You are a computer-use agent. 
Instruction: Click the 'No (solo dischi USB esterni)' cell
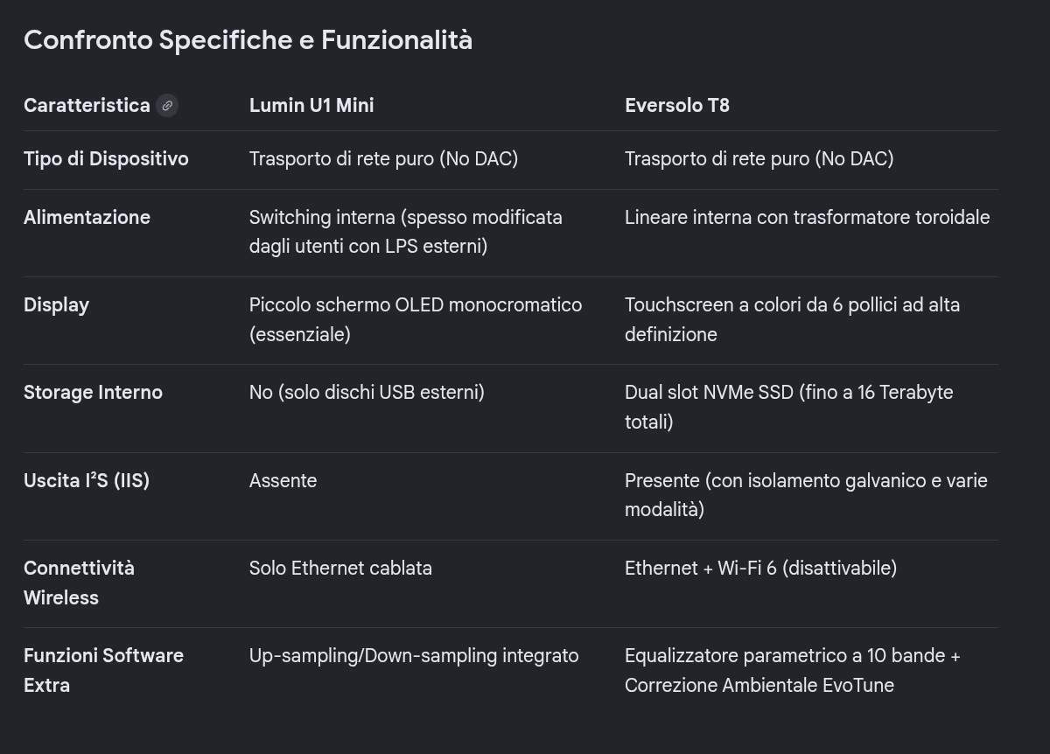point(367,393)
